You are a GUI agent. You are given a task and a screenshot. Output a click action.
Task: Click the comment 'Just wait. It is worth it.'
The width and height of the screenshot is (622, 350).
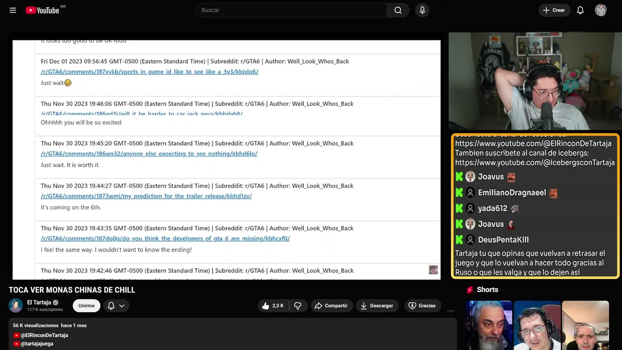coord(70,165)
